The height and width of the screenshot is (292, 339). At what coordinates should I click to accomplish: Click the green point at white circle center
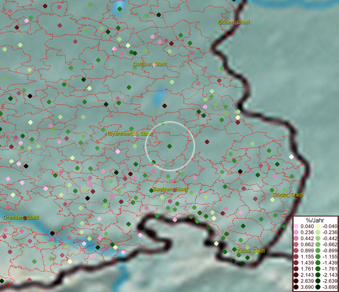(169, 146)
